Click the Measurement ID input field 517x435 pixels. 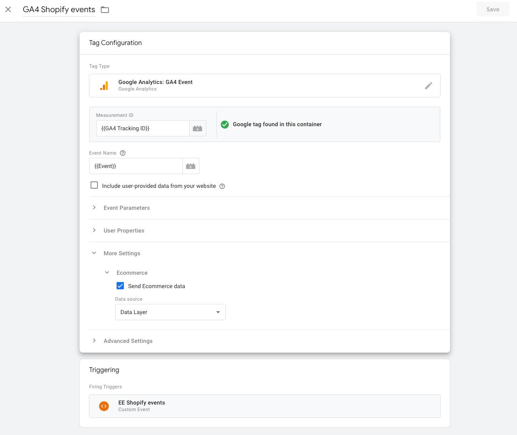point(143,128)
